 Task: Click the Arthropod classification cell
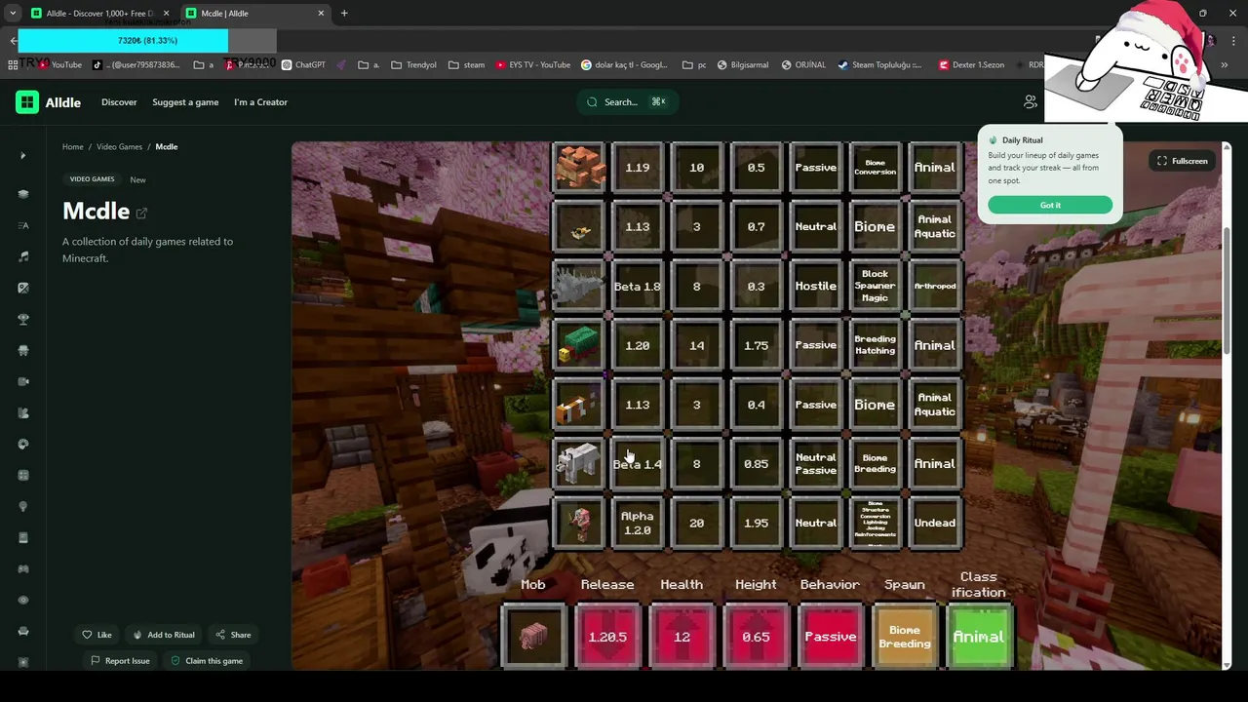pyautogui.click(x=935, y=286)
